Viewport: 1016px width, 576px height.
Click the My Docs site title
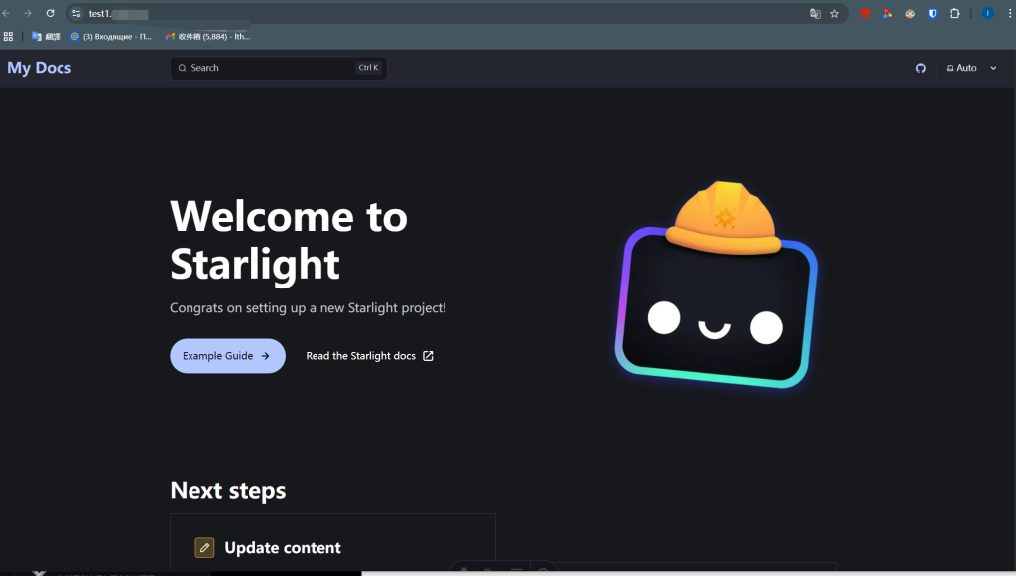39,67
